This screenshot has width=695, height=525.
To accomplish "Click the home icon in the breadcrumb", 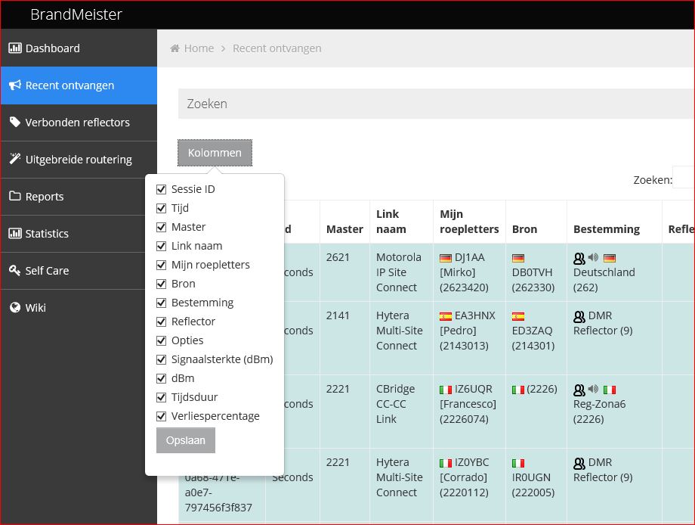I will click(x=175, y=48).
